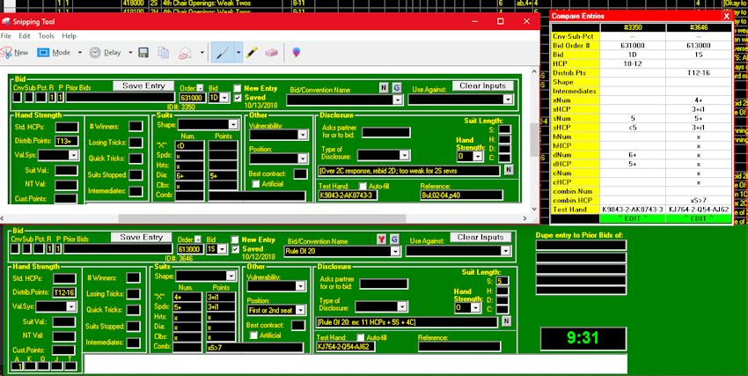Click the 631000 cell in Compare Entries
The width and height of the screenshot is (748, 376).
coord(633,45)
